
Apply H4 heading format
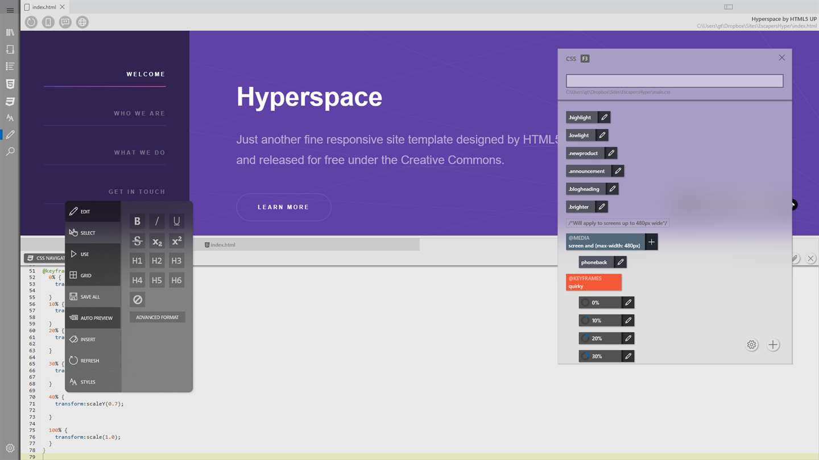pyautogui.click(x=137, y=280)
